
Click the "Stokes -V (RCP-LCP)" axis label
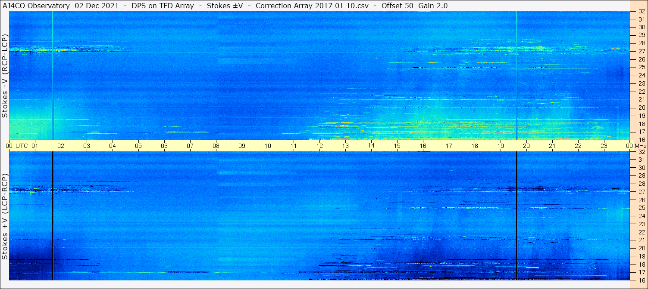(x=5, y=76)
